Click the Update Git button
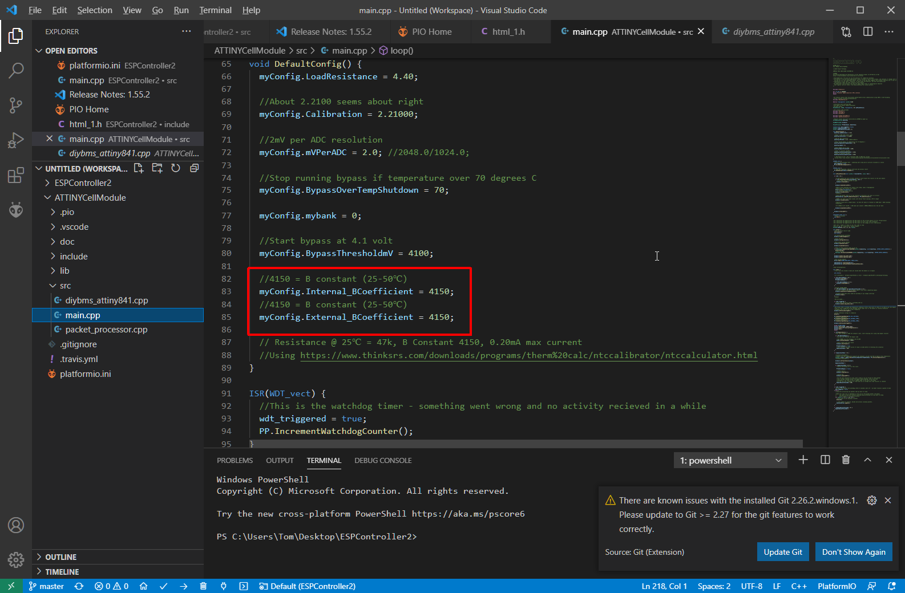The height and width of the screenshot is (593, 905). [782, 552]
